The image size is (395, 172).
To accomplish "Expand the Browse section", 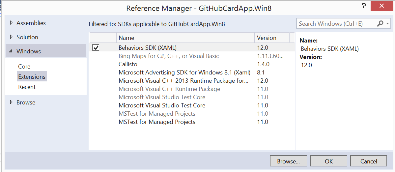I will (11, 102).
